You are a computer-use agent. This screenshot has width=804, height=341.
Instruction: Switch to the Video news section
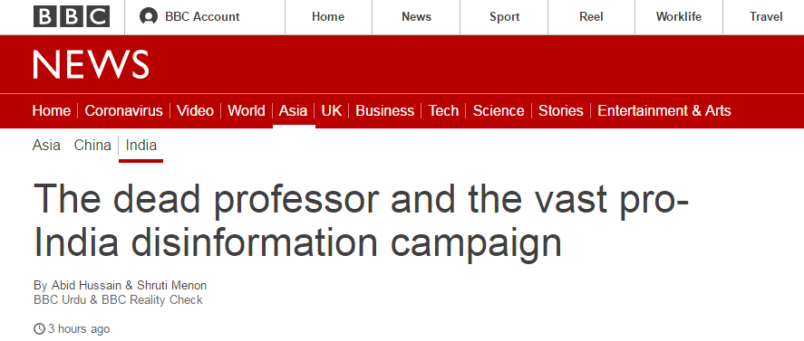[x=195, y=110]
